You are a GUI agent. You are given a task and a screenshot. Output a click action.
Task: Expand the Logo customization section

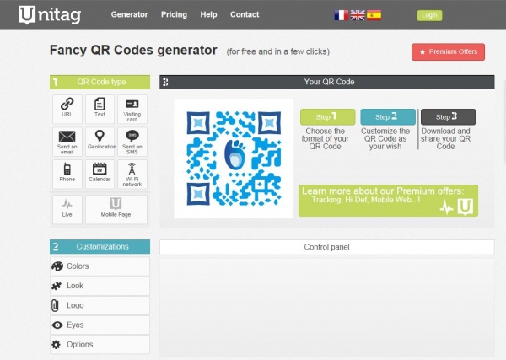pos(100,305)
